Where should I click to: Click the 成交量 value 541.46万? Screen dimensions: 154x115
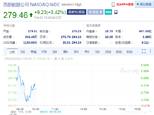31,37
